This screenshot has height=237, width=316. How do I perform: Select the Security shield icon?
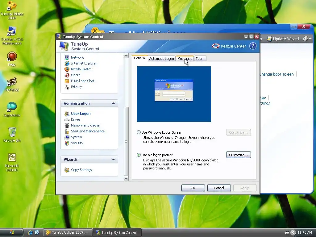(x=67, y=143)
